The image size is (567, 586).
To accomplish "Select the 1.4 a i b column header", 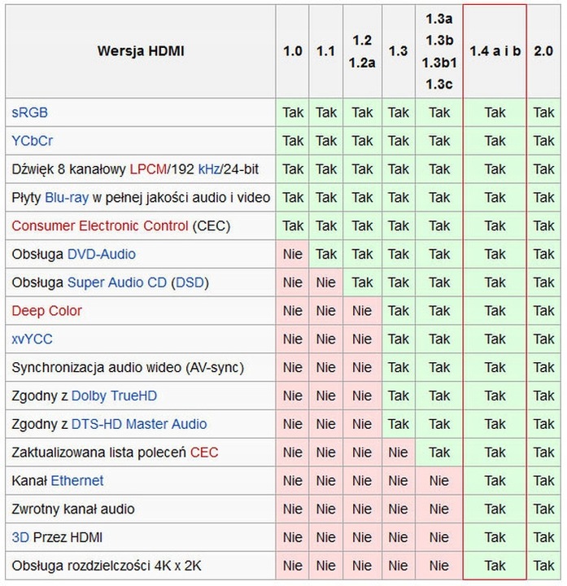I will pyautogui.click(x=495, y=50).
